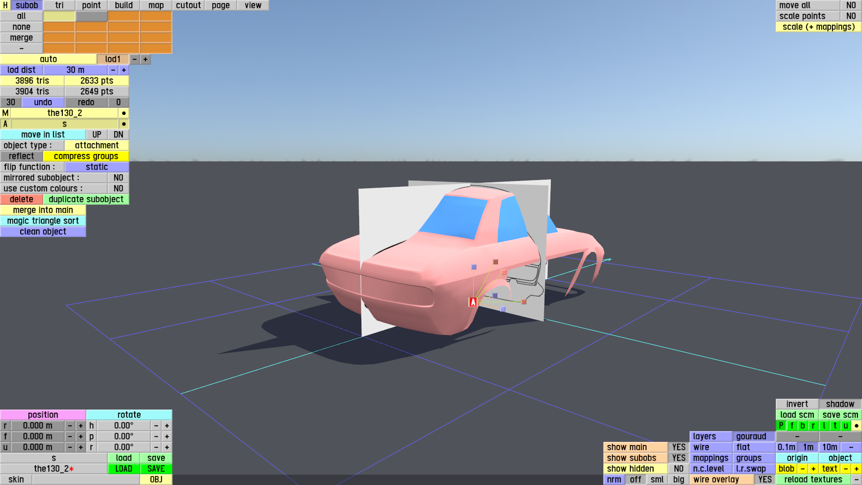The width and height of the screenshot is (862, 485).
Task: Increase blob size with plus button
Action: pos(813,469)
